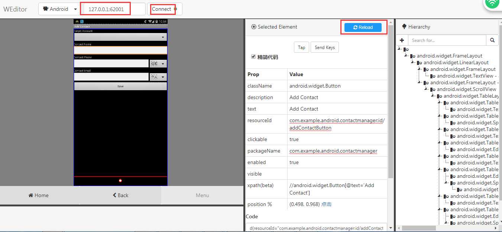This screenshot has width=502, height=232.
Task: Click the icon beside Selected Element title
Action: (254, 27)
